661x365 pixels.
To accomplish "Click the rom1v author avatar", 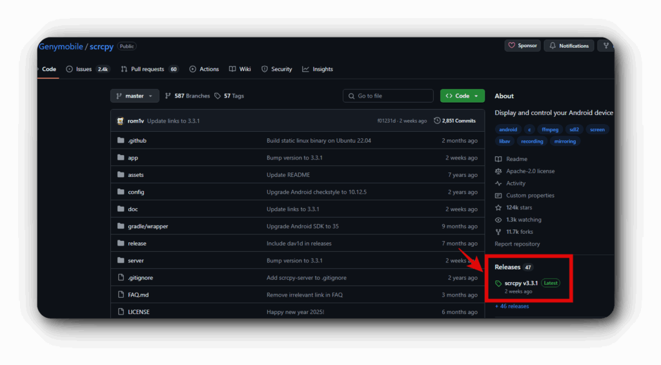I will pos(121,121).
